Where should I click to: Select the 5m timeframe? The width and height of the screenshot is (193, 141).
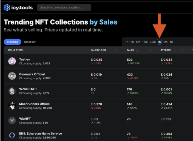click(x=138, y=42)
